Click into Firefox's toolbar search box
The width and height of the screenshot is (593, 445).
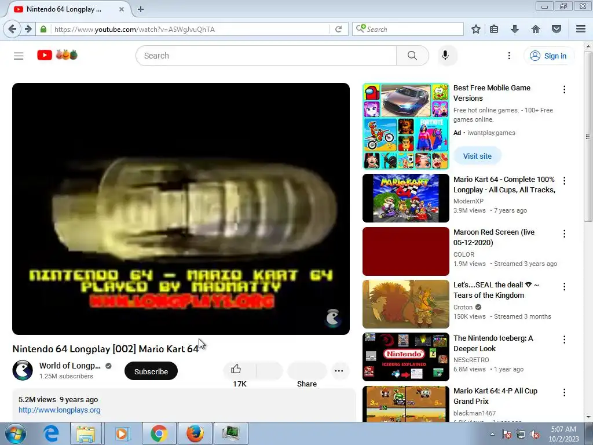[x=408, y=29]
